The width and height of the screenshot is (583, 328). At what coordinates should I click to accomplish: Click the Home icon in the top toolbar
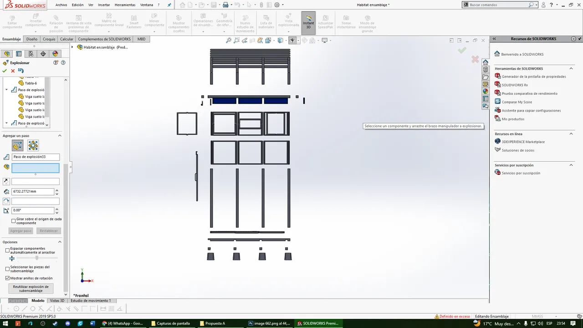[x=183, y=5]
